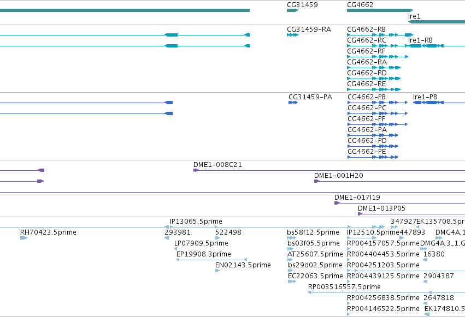
Task: Select EST AT25607.5prime
Action: (315, 255)
